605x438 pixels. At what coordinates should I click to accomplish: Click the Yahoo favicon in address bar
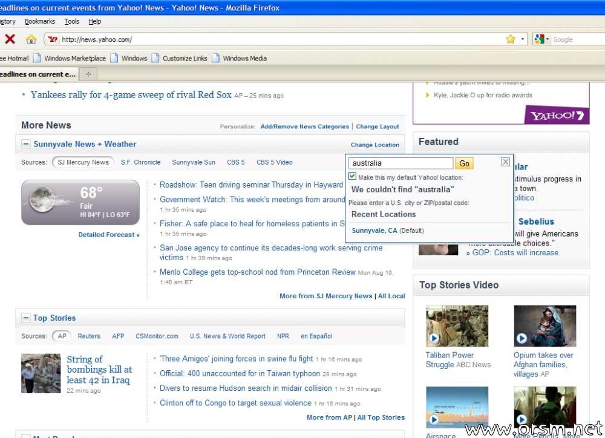click(x=53, y=39)
